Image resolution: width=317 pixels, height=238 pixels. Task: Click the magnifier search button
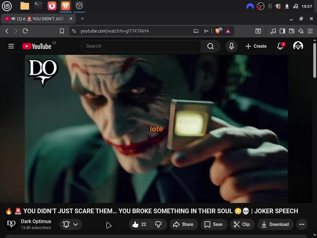(x=210, y=46)
